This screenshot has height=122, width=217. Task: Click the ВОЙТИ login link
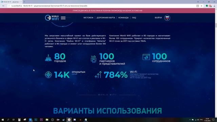coord(158,18)
